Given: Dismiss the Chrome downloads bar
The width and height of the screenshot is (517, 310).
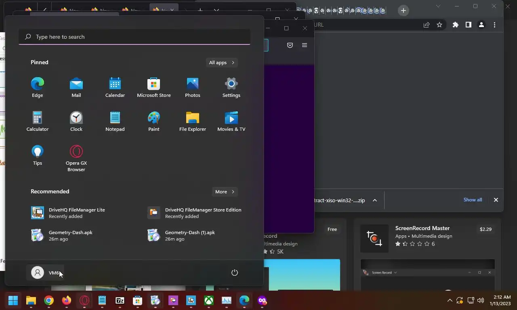Looking at the screenshot, I should click(x=496, y=200).
